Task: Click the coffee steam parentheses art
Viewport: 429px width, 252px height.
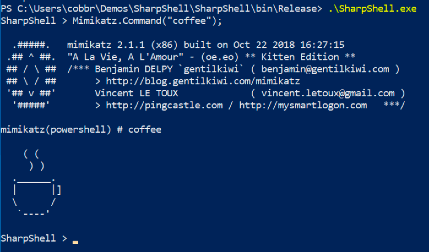Action: pos(34,160)
